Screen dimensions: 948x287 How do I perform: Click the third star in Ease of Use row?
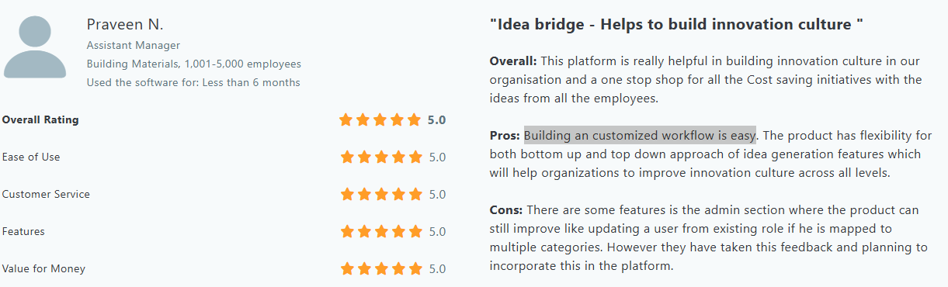(x=380, y=157)
